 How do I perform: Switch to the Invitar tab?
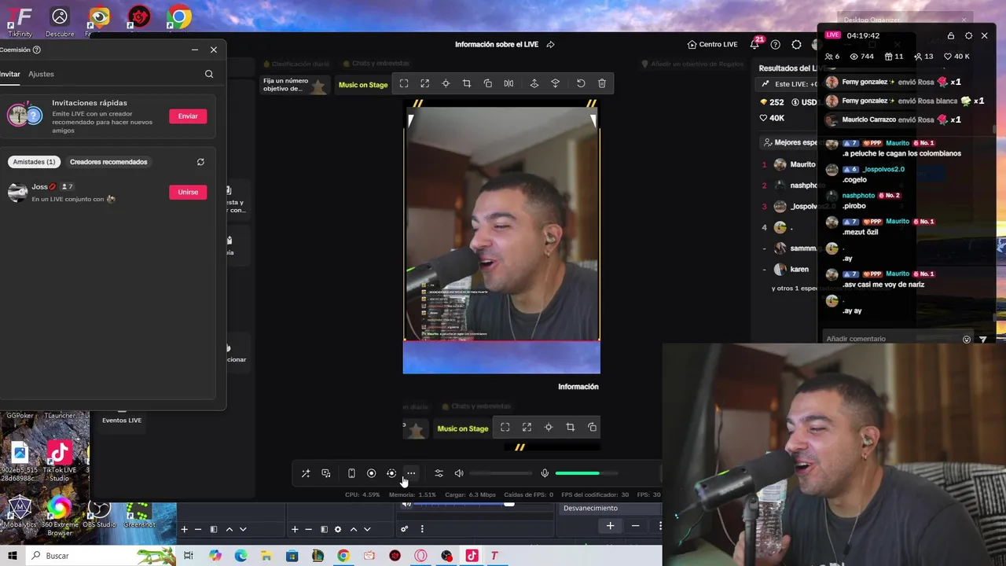9,74
